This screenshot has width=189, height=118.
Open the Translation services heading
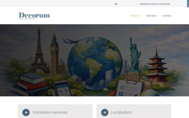click(x=50, y=112)
